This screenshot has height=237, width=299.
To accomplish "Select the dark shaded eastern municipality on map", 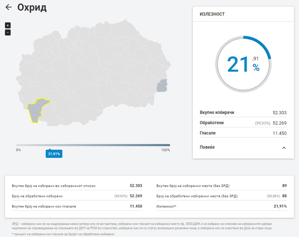I will coord(162,86).
